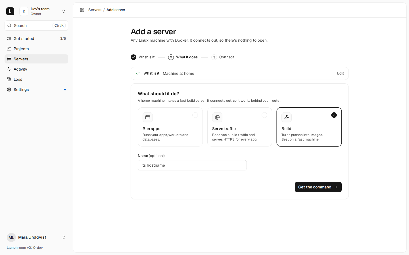Go to Activity page
Viewport: 409px width, 255px height.
pyautogui.click(x=36, y=69)
